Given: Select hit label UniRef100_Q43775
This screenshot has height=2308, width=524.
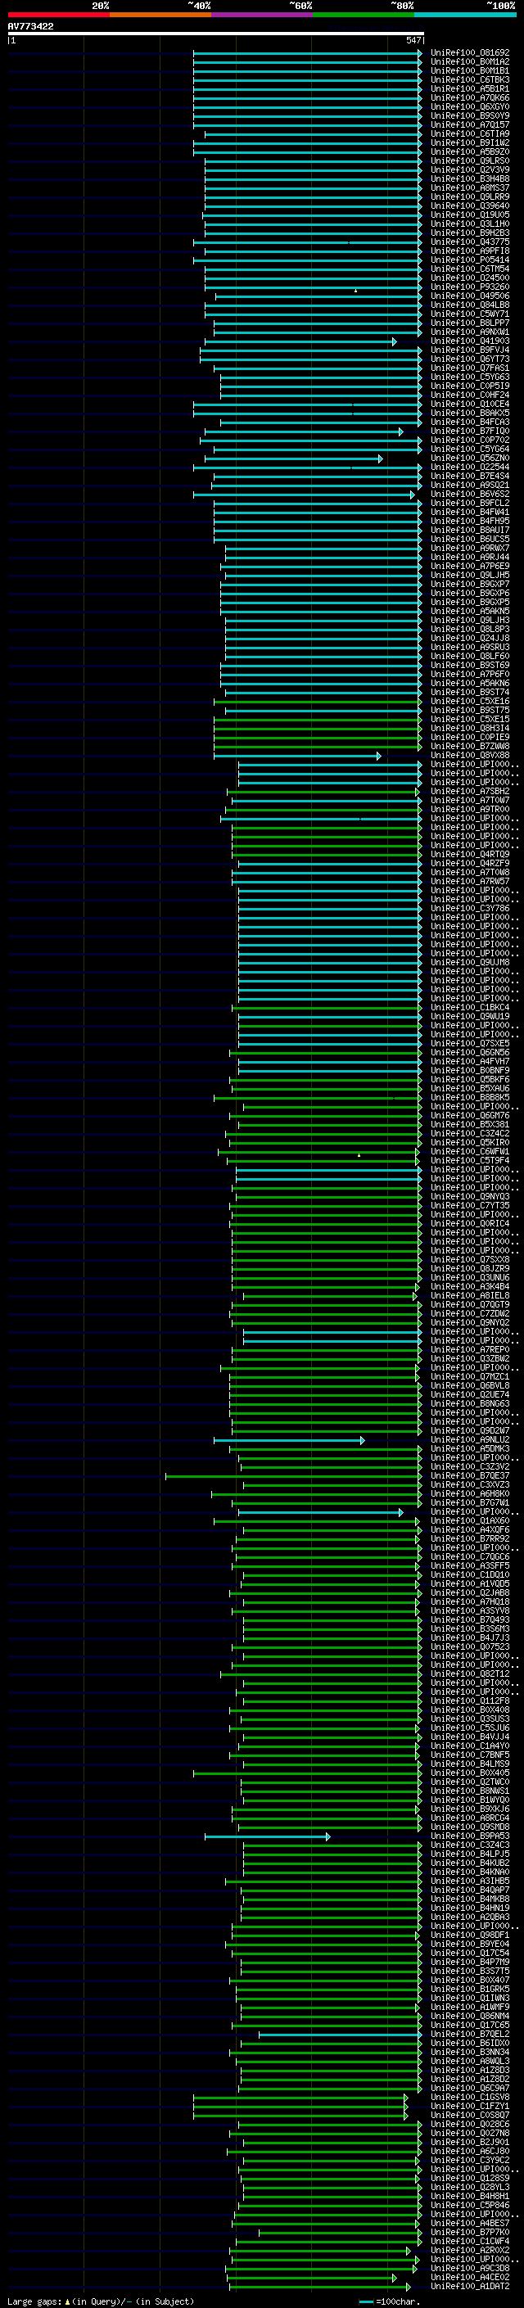Looking at the screenshot, I should [470, 242].
